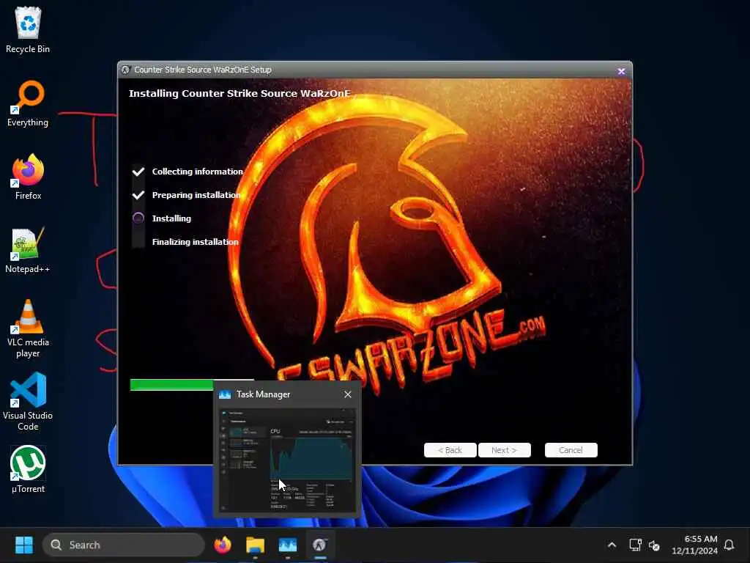The image size is (750, 563).
Task: Select the installer setup taskbar icon
Action: point(320,545)
